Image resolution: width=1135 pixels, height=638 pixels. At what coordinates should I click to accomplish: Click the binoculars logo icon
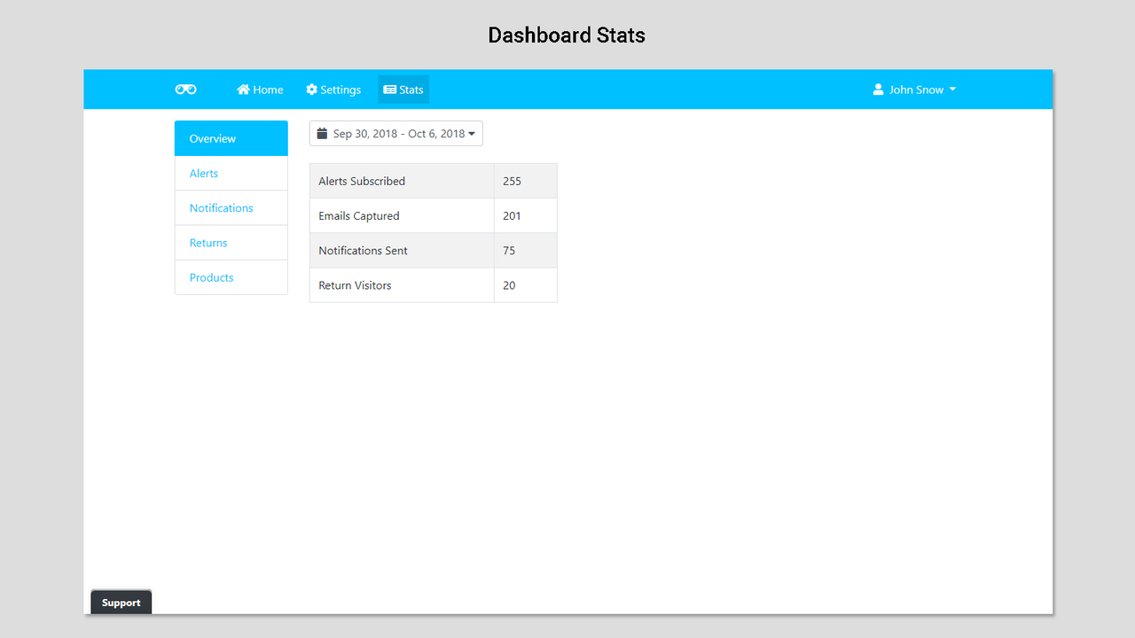coord(185,89)
